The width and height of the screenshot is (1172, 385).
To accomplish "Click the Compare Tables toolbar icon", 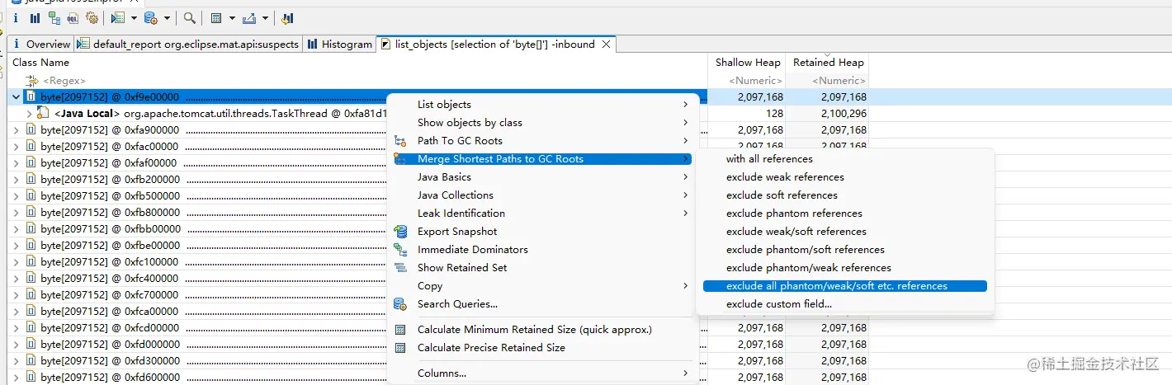I will point(286,17).
